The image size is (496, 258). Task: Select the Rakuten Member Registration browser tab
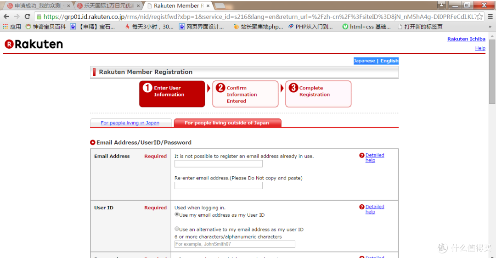[177, 6]
